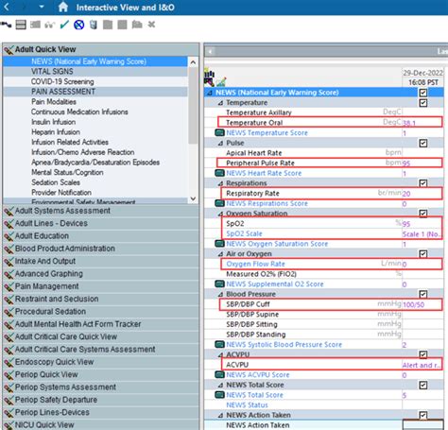This screenshot has width=448, height=430.
Task: Toggle the Blood Pressure section checkbox
Action: point(423,294)
